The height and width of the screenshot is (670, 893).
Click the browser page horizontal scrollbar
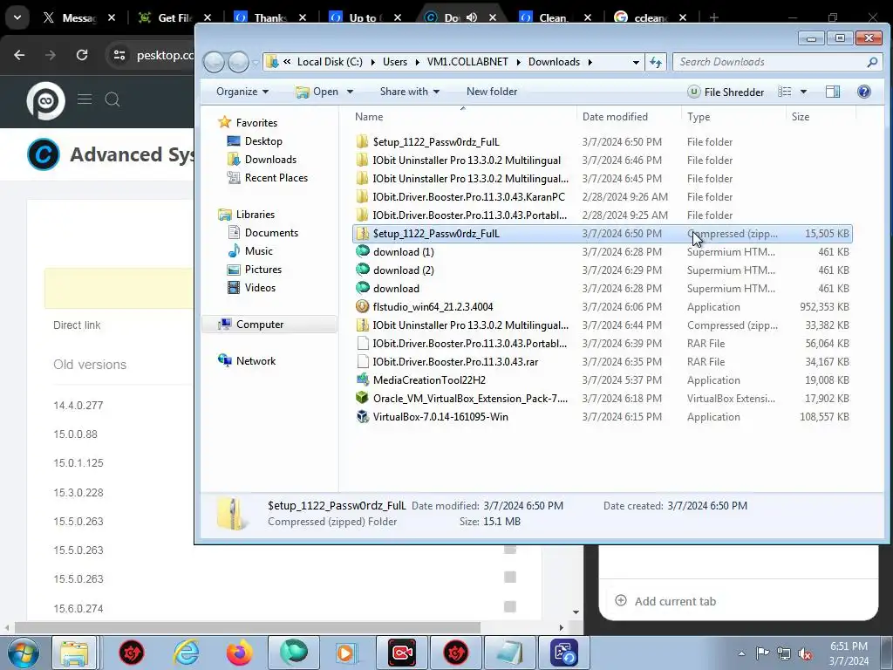click(247, 627)
